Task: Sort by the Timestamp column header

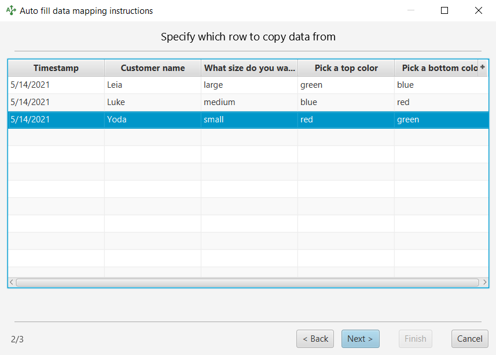Action: coord(56,68)
